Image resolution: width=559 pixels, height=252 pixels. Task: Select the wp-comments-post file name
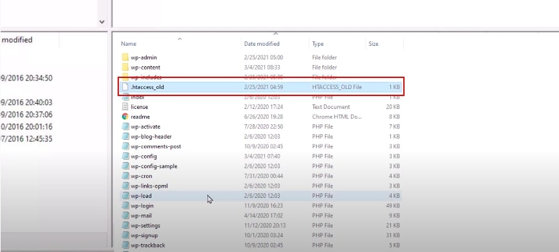pos(156,146)
